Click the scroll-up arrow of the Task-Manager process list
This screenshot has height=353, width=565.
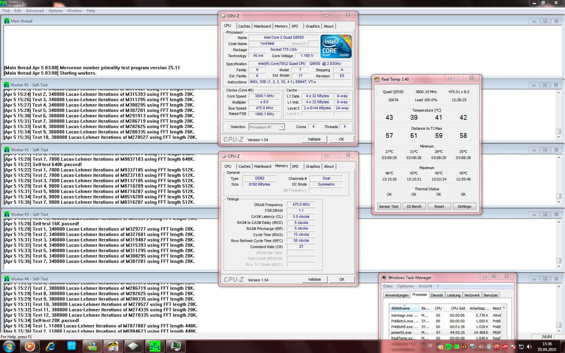tap(504, 308)
